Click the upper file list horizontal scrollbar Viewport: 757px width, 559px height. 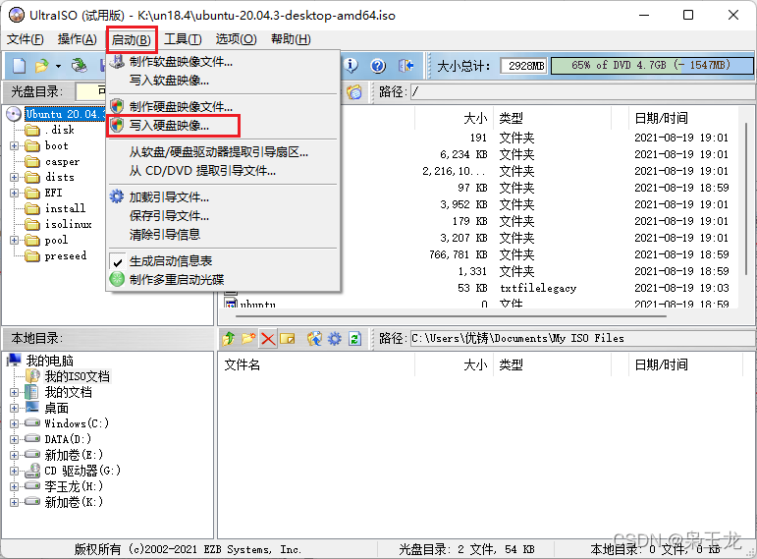[452, 316]
